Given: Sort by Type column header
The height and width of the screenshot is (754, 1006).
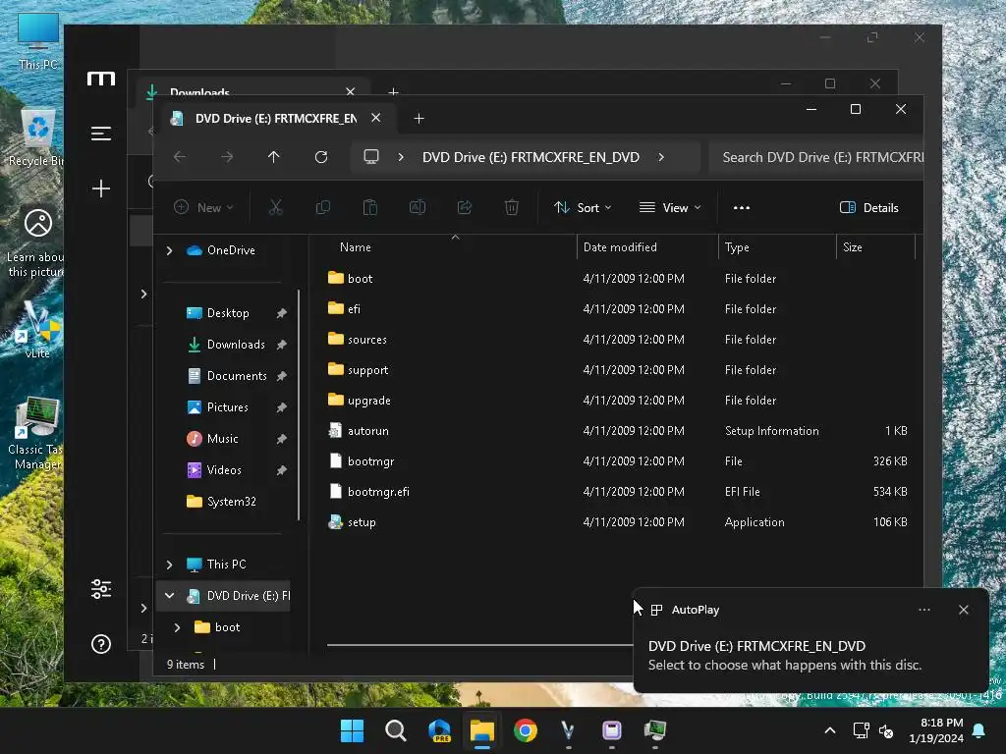Looking at the screenshot, I should pos(737,247).
